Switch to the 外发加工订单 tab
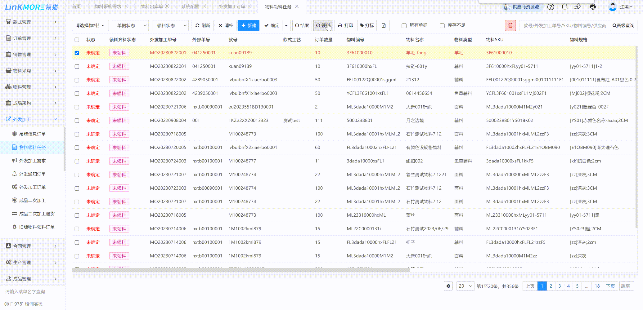The height and width of the screenshot is (310, 643). coord(232,7)
